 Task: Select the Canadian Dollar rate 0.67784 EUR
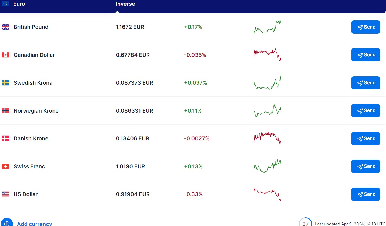[133, 55]
